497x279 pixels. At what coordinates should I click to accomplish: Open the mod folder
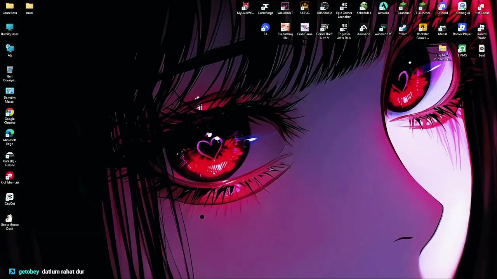click(30, 8)
